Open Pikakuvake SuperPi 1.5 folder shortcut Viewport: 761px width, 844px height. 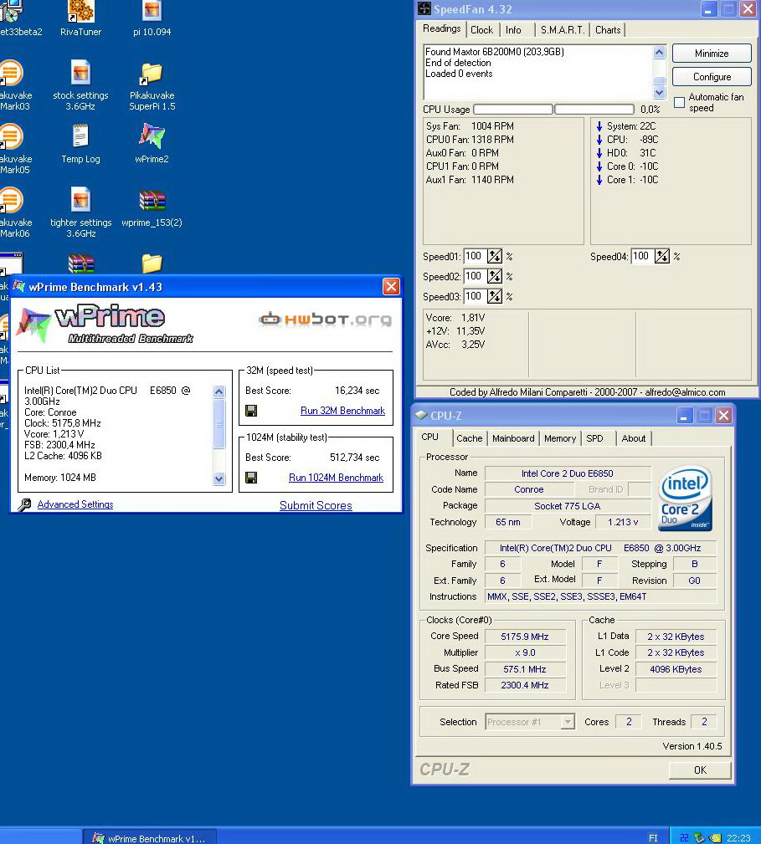pyautogui.click(x=152, y=84)
